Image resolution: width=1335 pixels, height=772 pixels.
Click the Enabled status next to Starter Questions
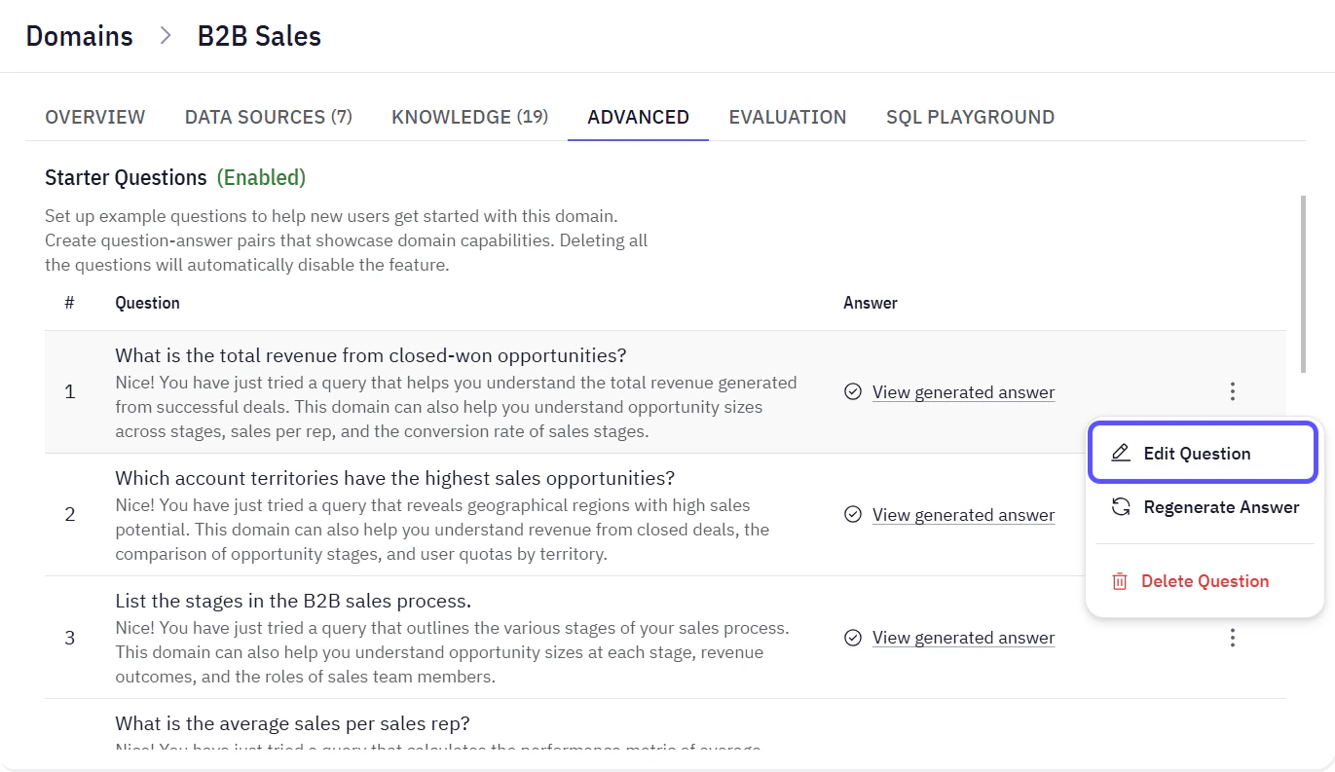[x=261, y=177]
